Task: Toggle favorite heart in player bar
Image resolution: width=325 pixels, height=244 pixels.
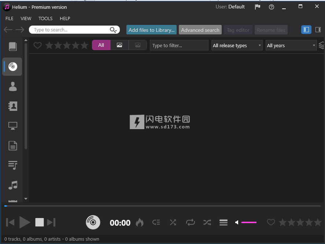Action: point(271,222)
